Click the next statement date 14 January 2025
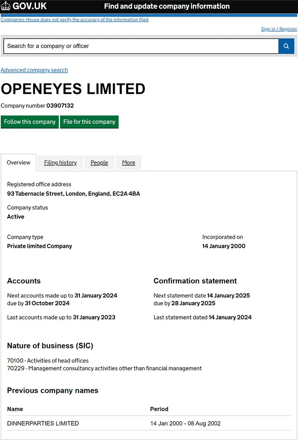298x440 pixels. coord(228,295)
